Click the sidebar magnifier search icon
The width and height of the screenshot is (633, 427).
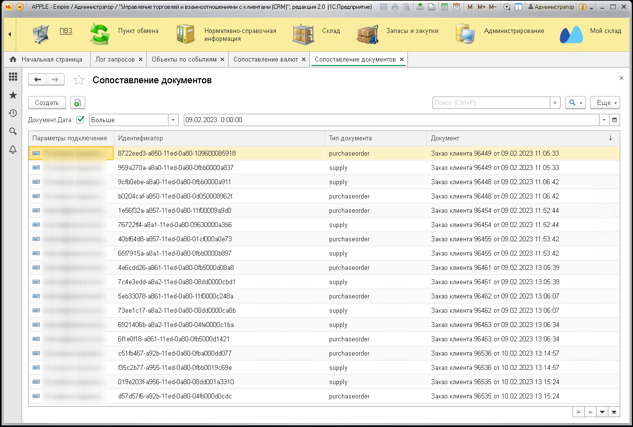click(x=13, y=131)
